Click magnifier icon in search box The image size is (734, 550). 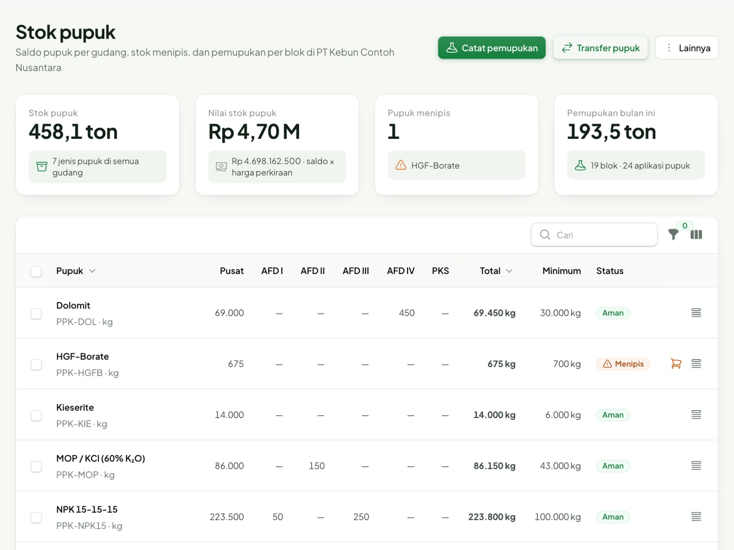545,235
